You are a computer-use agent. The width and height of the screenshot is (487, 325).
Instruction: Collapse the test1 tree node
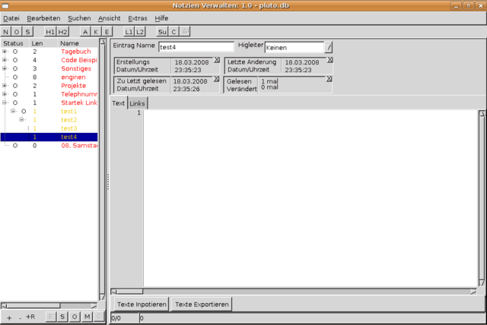coord(14,111)
